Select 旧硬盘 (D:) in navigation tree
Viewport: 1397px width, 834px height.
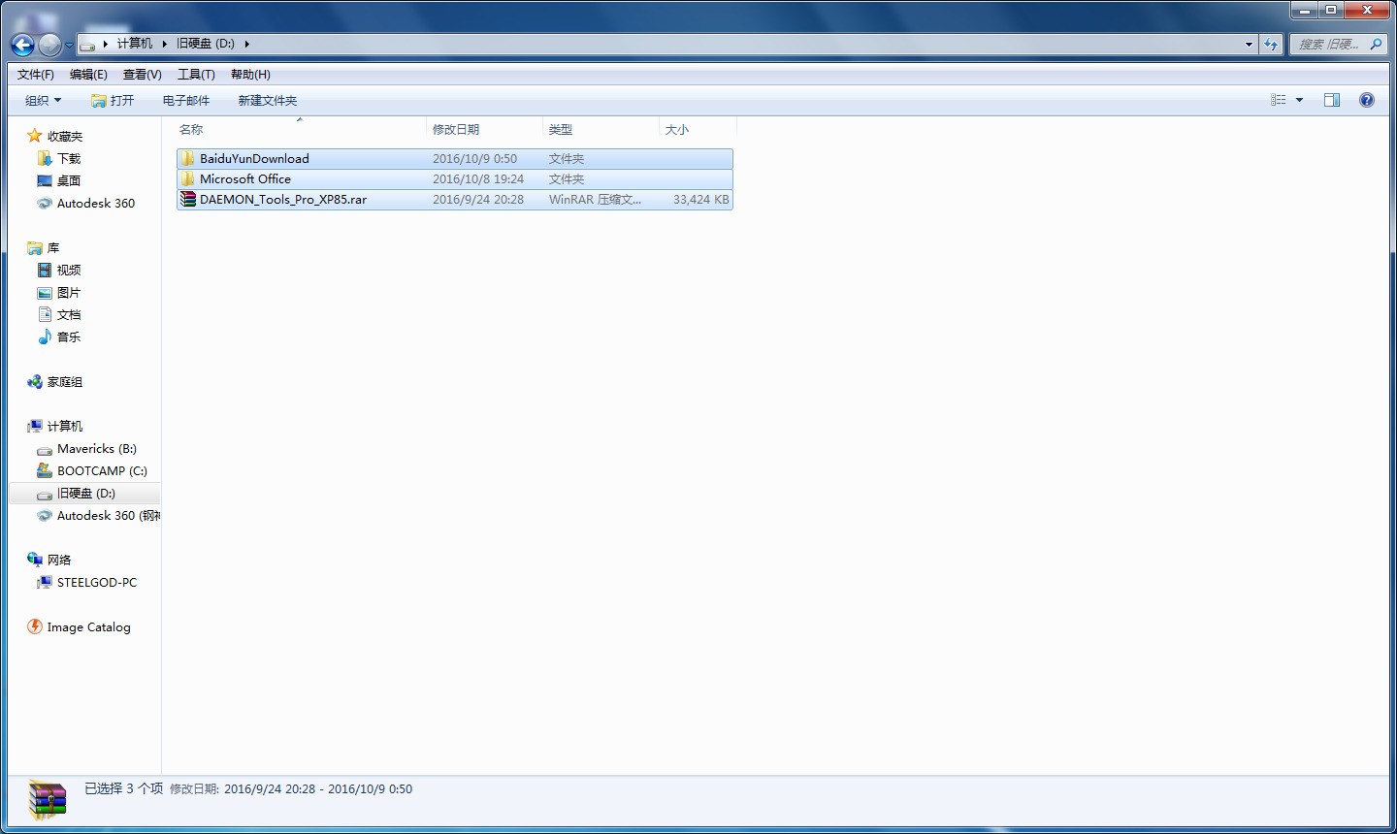click(x=86, y=493)
